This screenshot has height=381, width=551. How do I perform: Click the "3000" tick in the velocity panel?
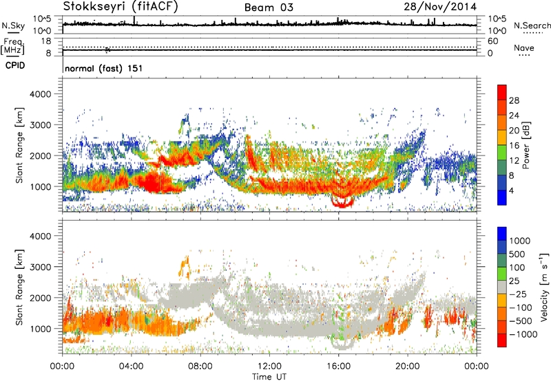tap(40, 267)
